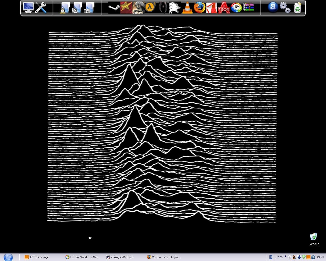Image resolution: width=326 pixels, height=261 pixels.
Task: Launch WinRAR from the dock
Action: point(249,8)
